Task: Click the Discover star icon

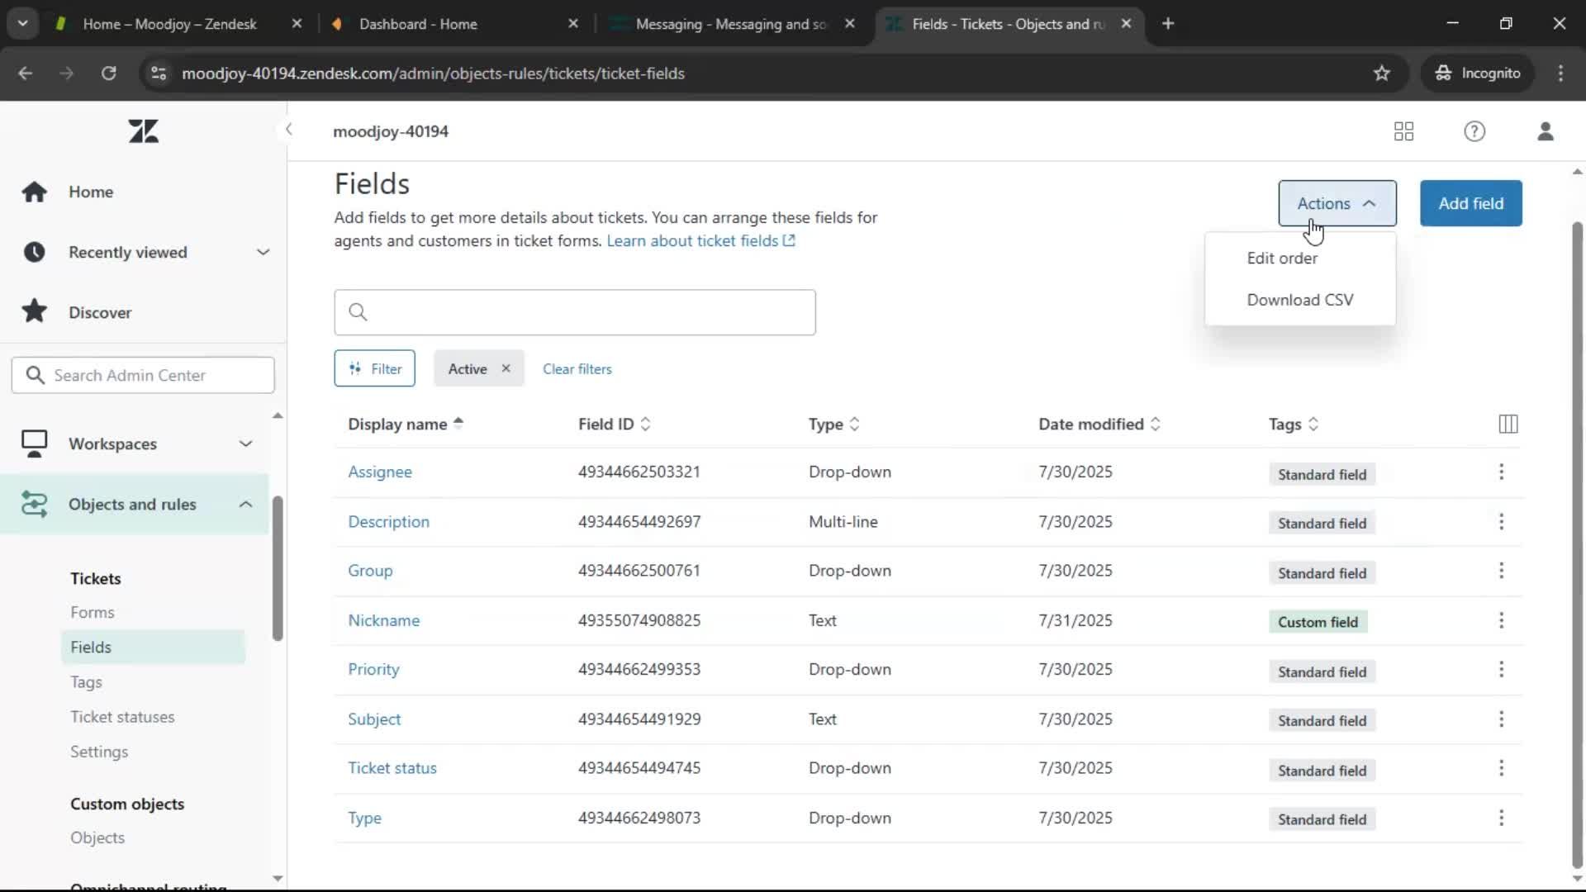Action: click(35, 311)
